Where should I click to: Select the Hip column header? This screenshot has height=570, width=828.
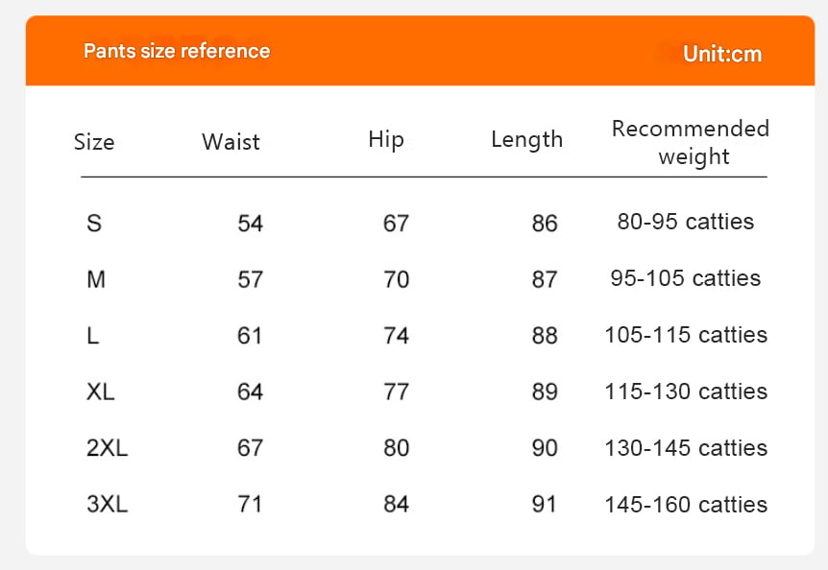[386, 139]
